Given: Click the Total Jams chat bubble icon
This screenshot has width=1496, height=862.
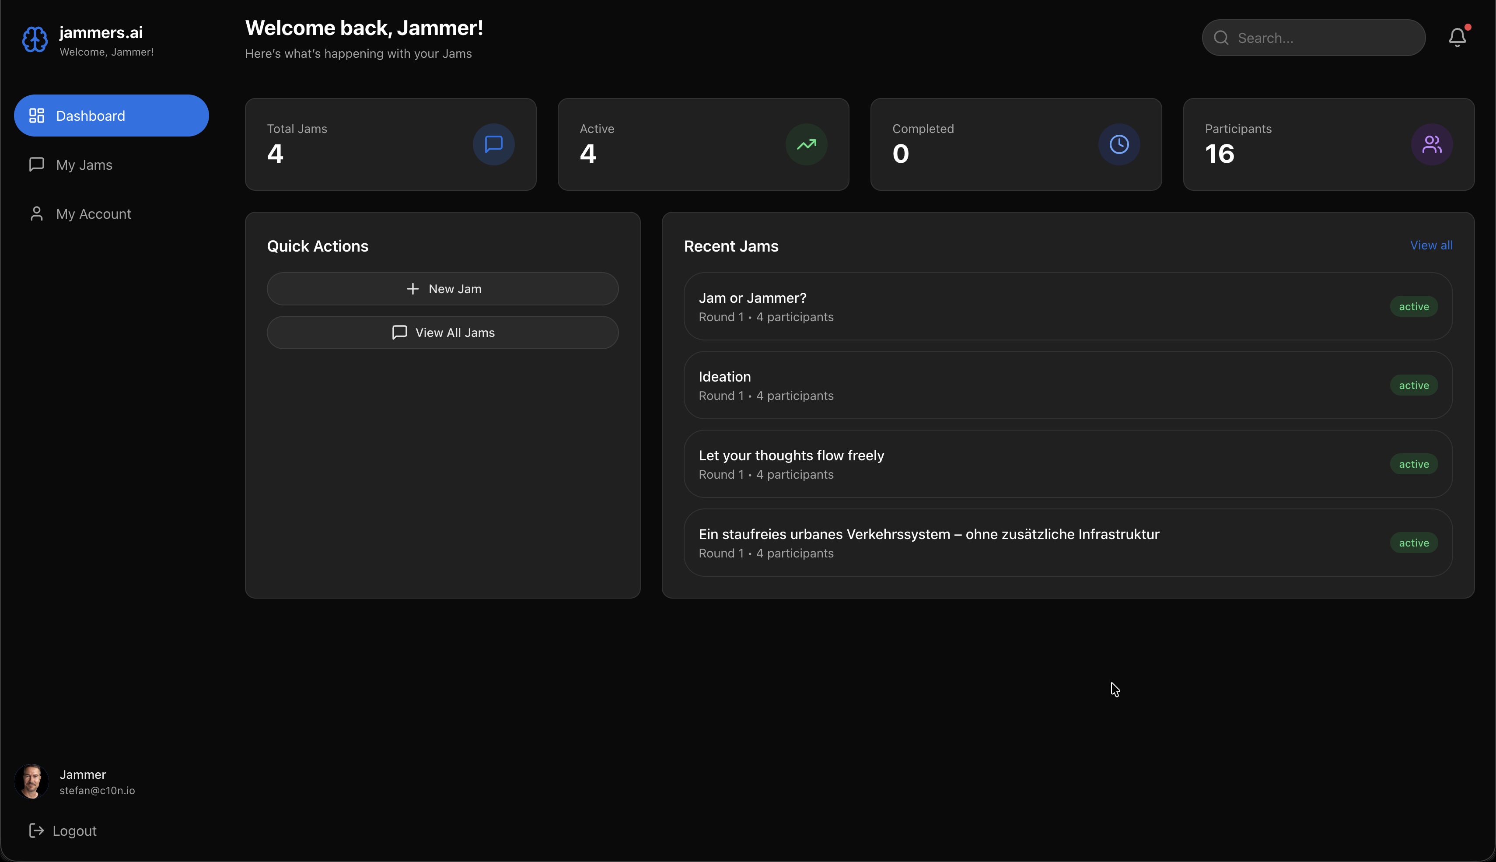Looking at the screenshot, I should (x=493, y=144).
